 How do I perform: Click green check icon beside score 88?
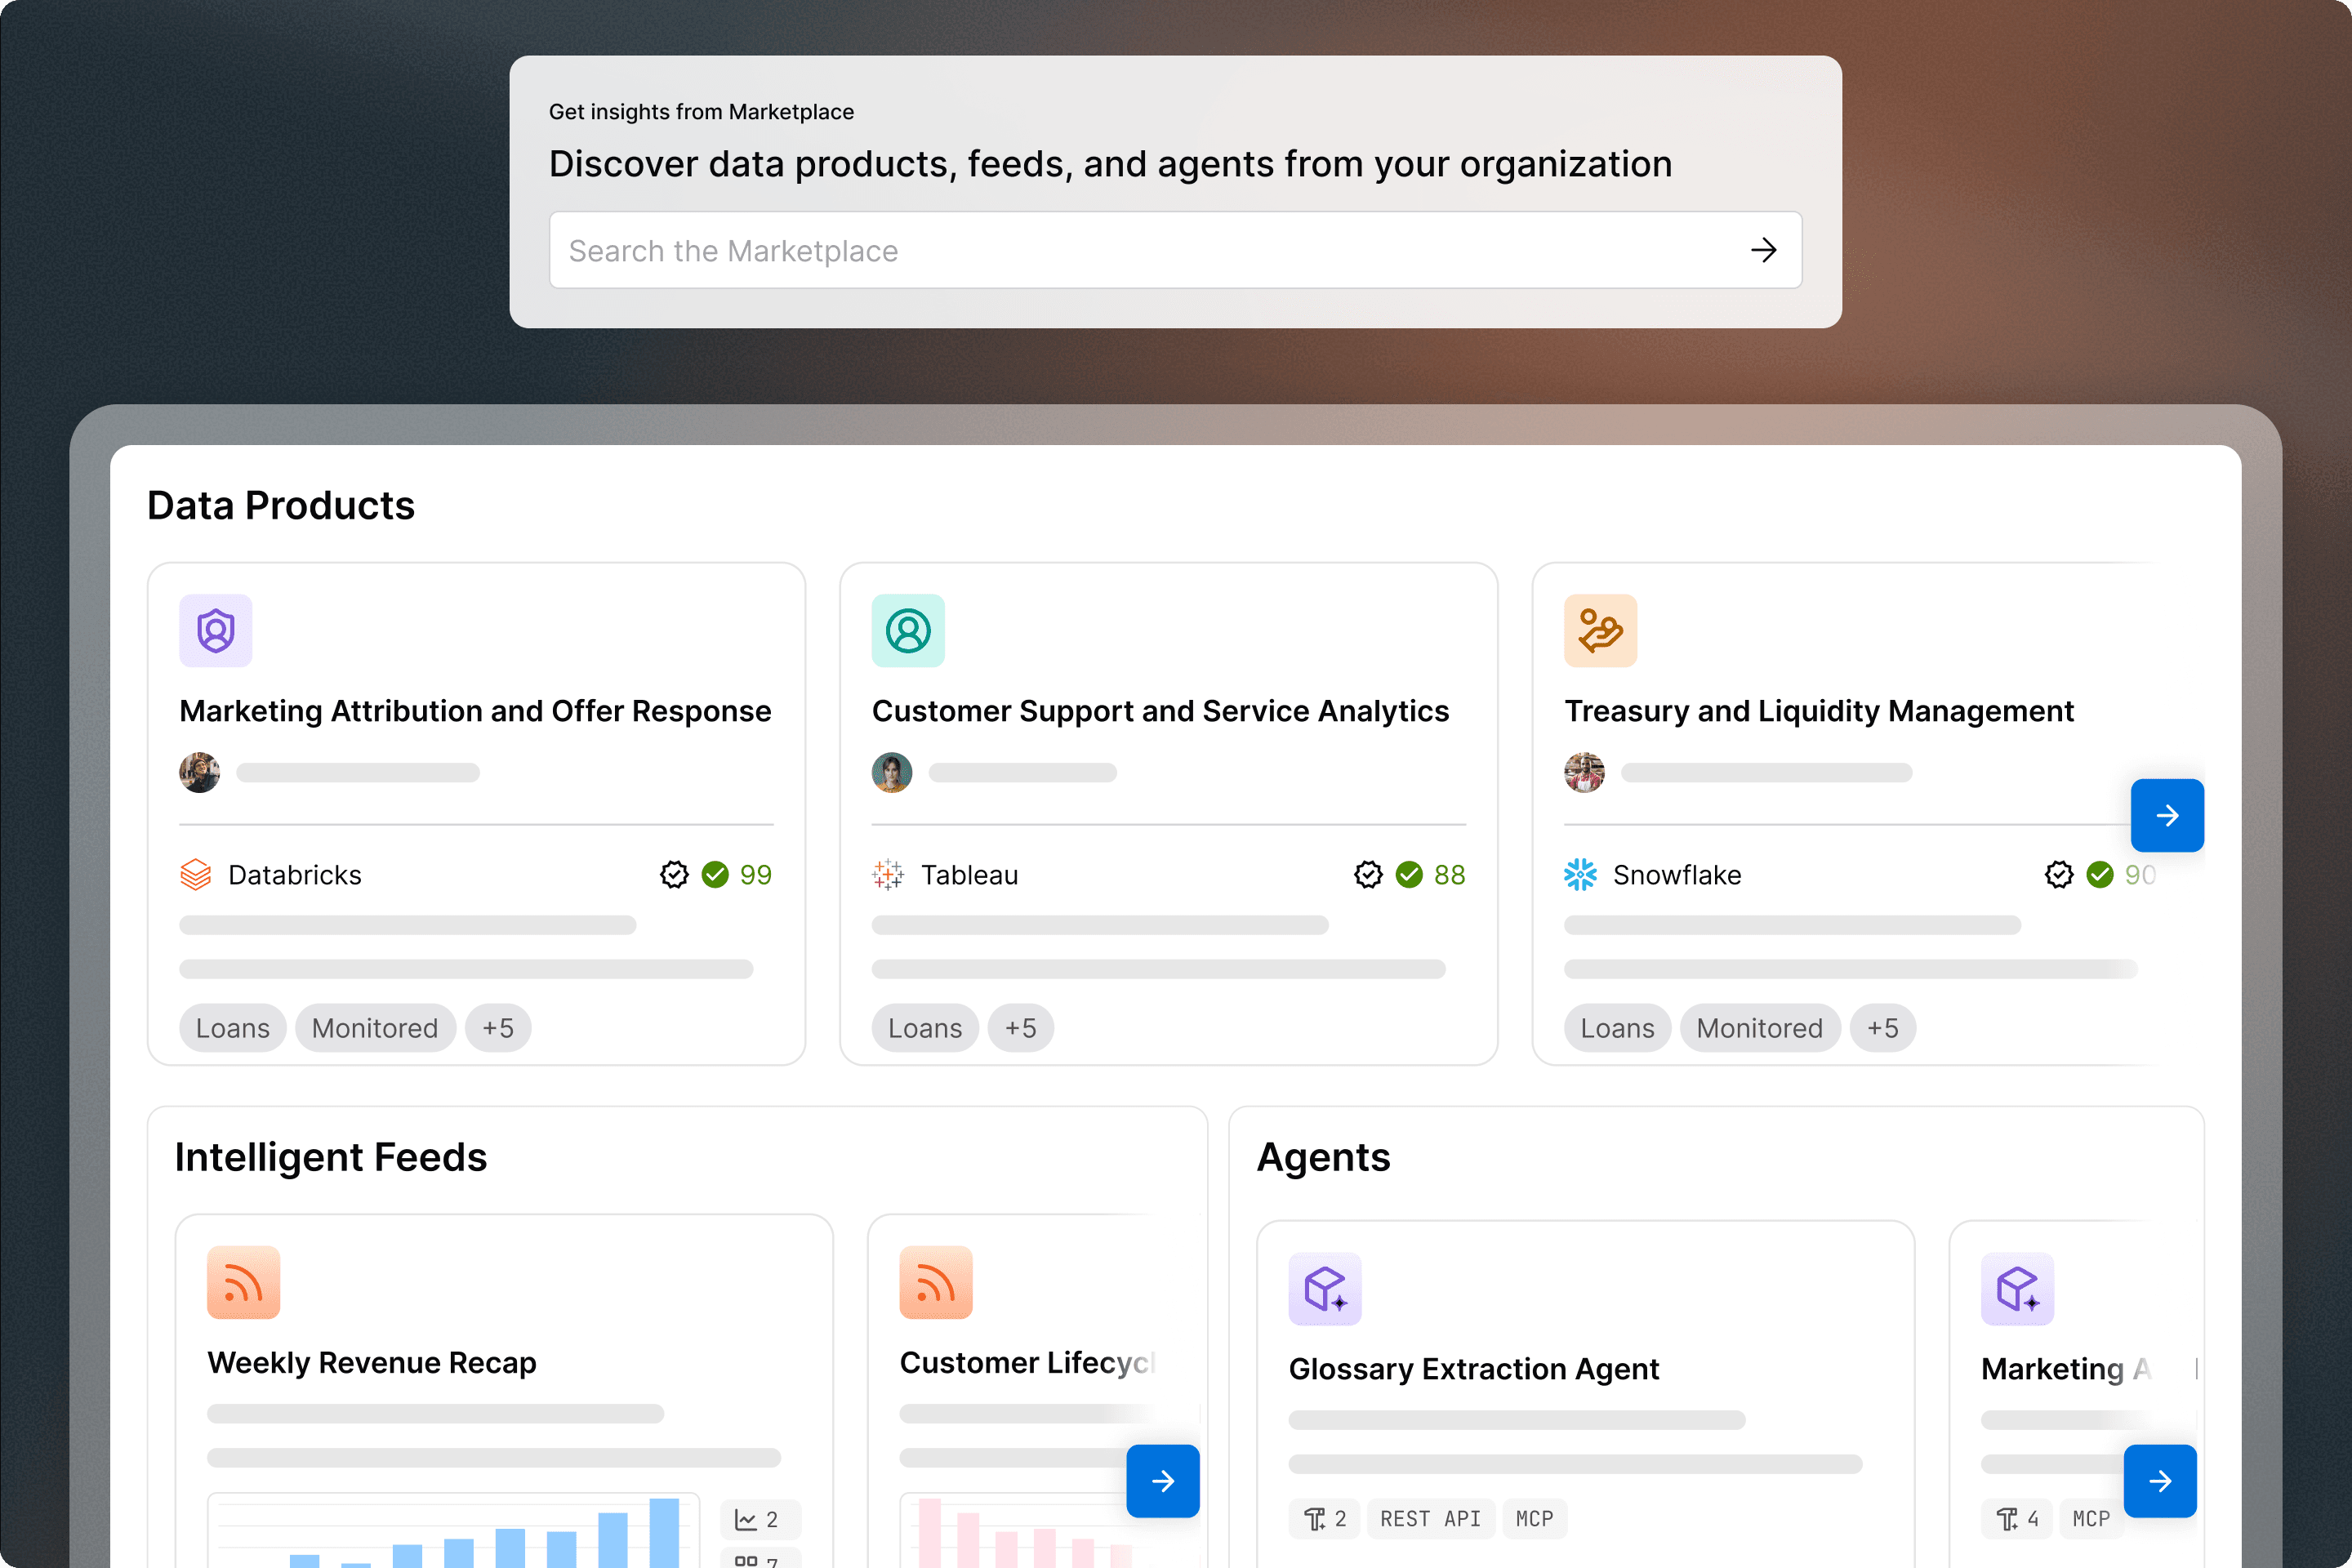(1409, 875)
